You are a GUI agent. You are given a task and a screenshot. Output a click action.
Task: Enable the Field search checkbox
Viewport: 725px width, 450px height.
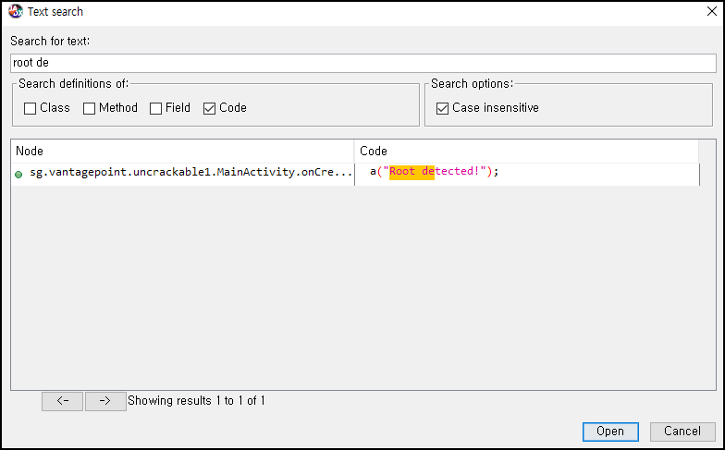point(155,109)
